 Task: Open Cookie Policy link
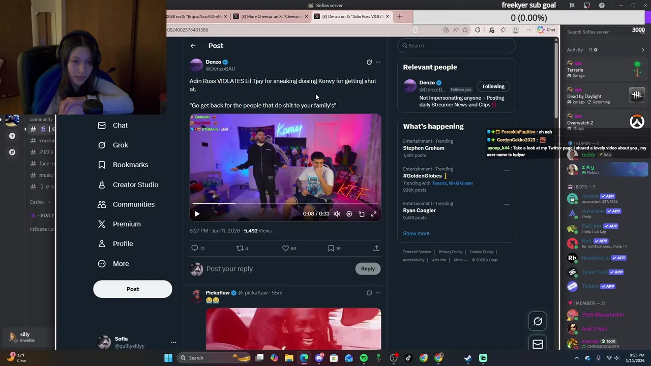481,252
